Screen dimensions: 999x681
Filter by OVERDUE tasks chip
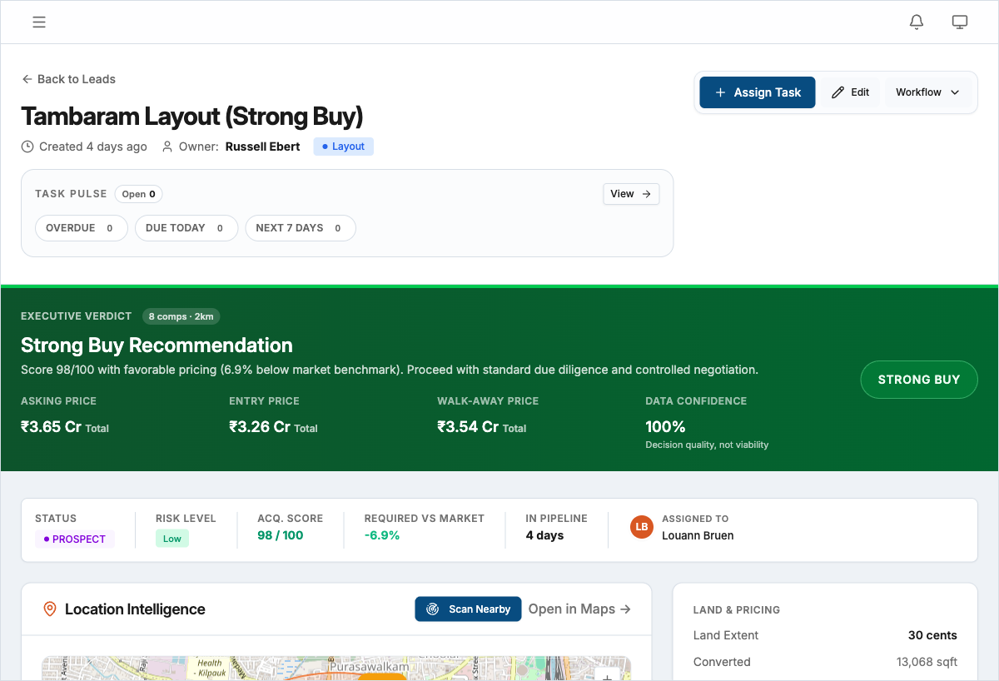coord(81,228)
